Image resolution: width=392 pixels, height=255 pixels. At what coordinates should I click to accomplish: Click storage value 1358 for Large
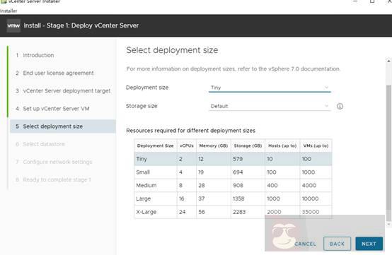pyautogui.click(x=238, y=198)
